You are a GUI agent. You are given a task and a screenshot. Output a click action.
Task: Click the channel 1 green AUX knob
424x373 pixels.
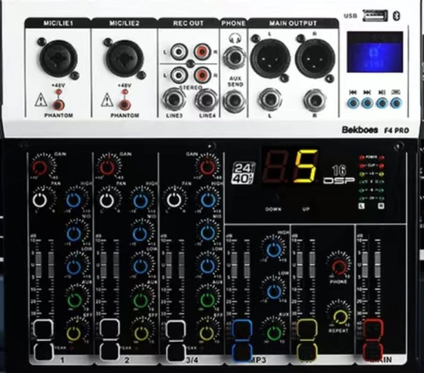pos(74,299)
